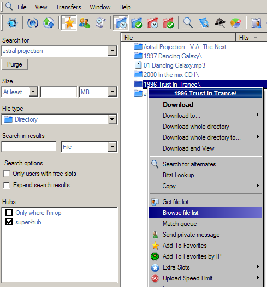Select Download and View
This screenshot has height=287, width=267.
[205, 148]
